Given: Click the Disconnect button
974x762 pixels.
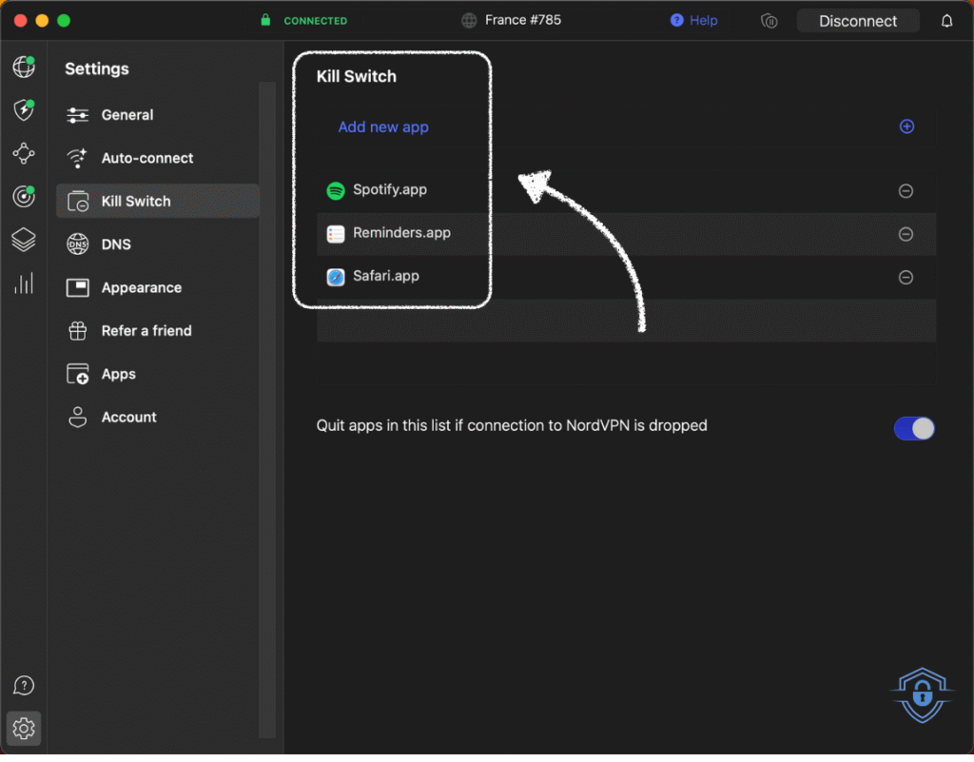Looking at the screenshot, I should (858, 21).
